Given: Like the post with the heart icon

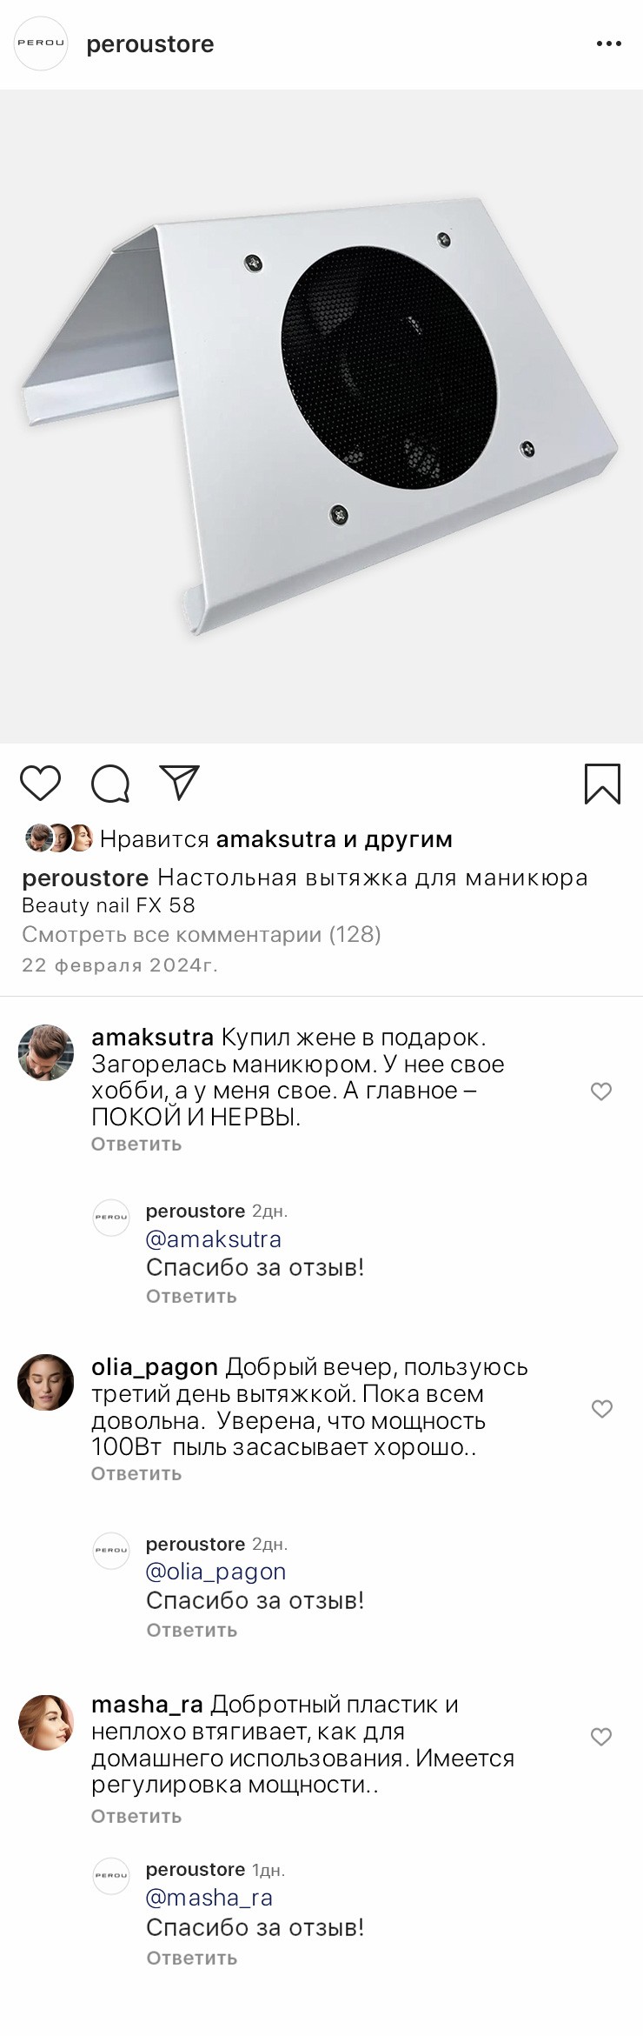Looking at the screenshot, I should (40, 783).
